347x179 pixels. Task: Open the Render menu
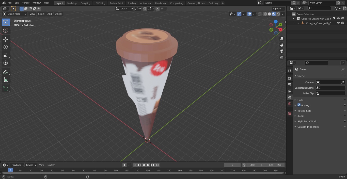(x=25, y=3)
